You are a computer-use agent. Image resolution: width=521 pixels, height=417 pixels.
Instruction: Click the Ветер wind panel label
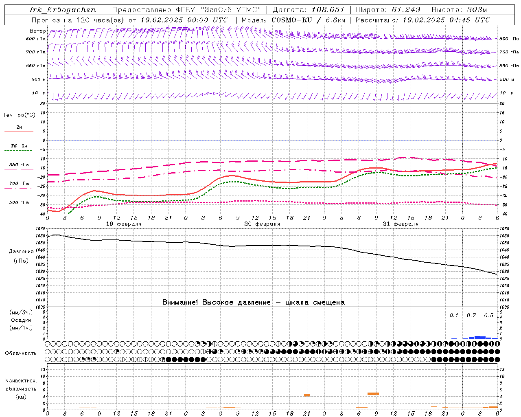point(38,31)
